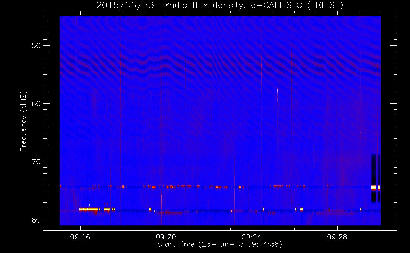410x253 pixels.
Task: Click the 09:24 time tick label
Action: click(x=252, y=237)
